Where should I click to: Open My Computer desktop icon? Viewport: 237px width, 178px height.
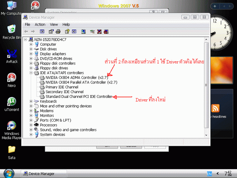pos(11,8)
